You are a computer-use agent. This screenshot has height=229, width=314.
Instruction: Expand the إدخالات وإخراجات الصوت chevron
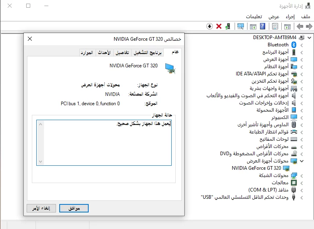click(302, 103)
